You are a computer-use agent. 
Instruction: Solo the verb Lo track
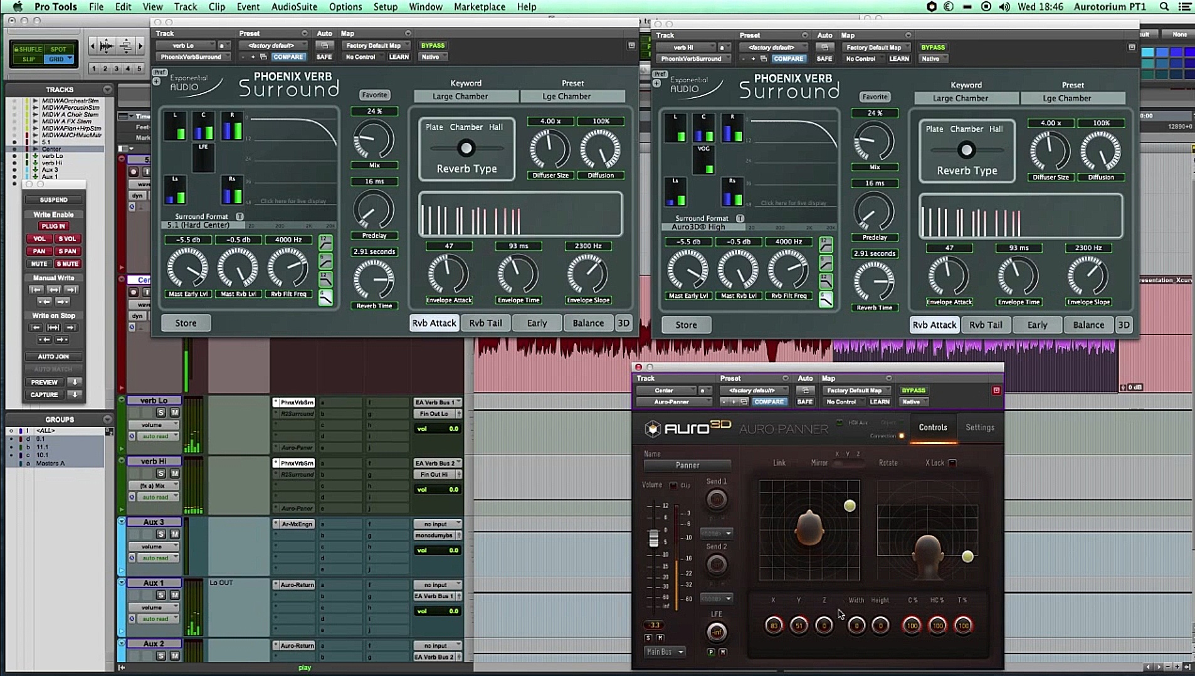[x=161, y=413]
